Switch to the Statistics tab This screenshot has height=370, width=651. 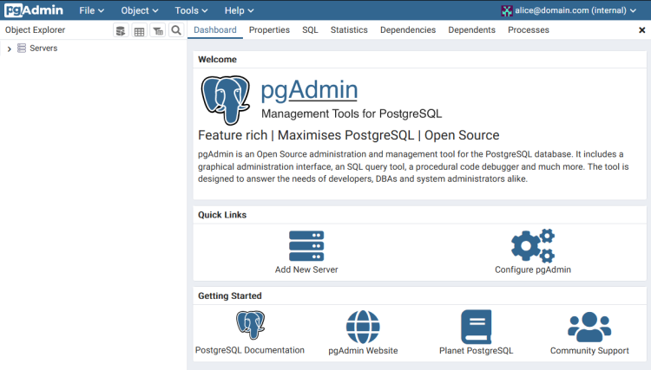(x=349, y=29)
